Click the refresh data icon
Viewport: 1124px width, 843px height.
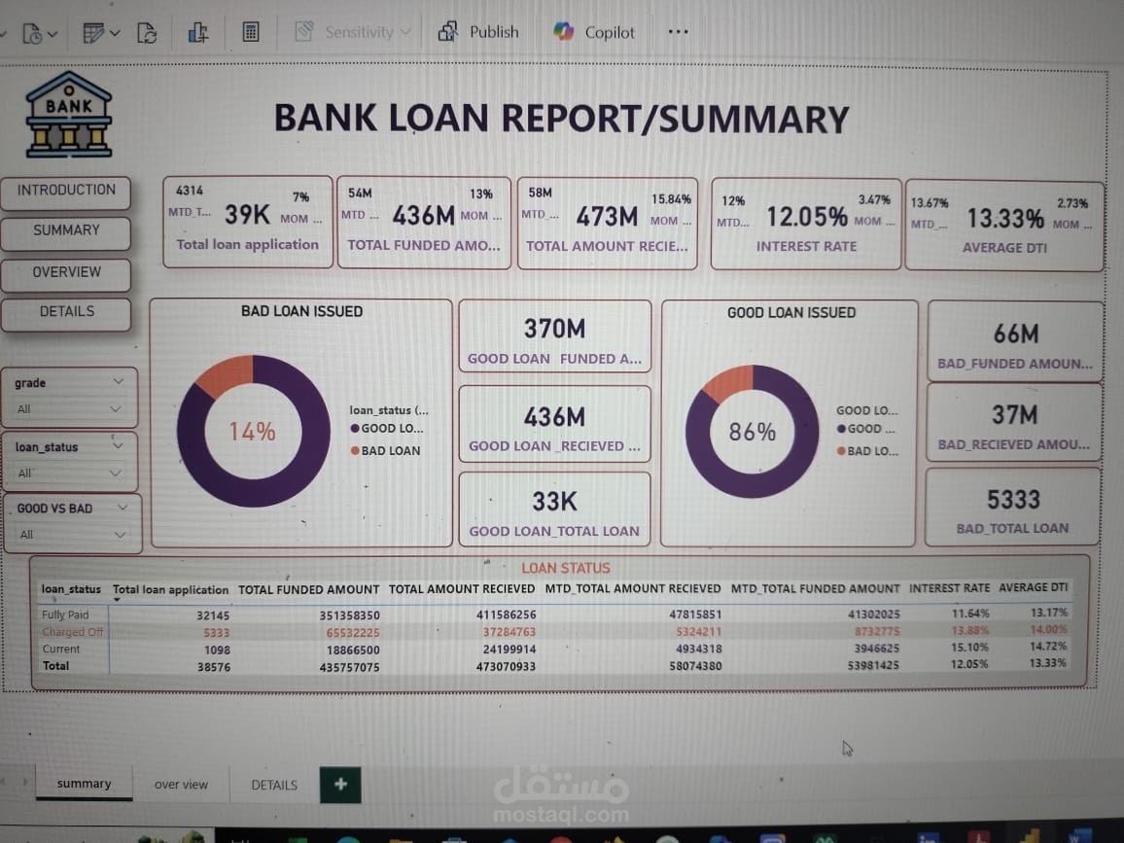click(147, 31)
